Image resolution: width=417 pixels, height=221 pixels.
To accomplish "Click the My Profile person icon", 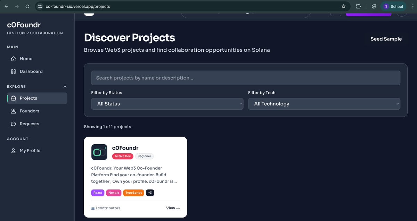I will [x=14, y=151].
